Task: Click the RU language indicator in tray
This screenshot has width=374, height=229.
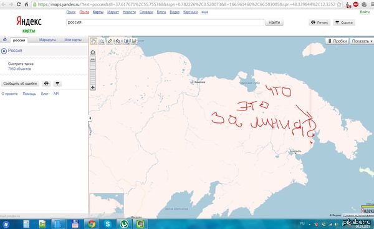Action: tap(302, 223)
